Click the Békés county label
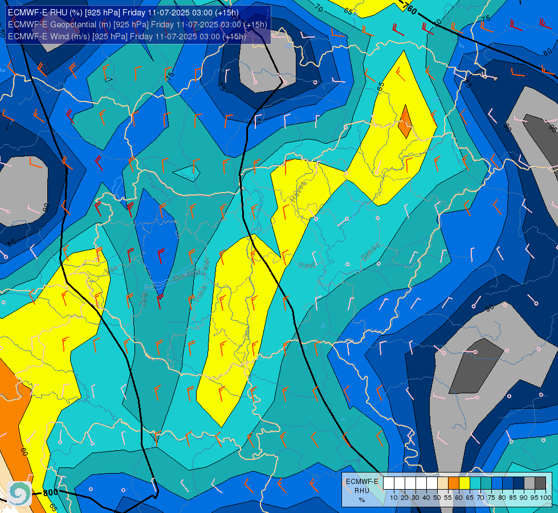This screenshot has width=558, height=513. pyautogui.click(x=370, y=252)
